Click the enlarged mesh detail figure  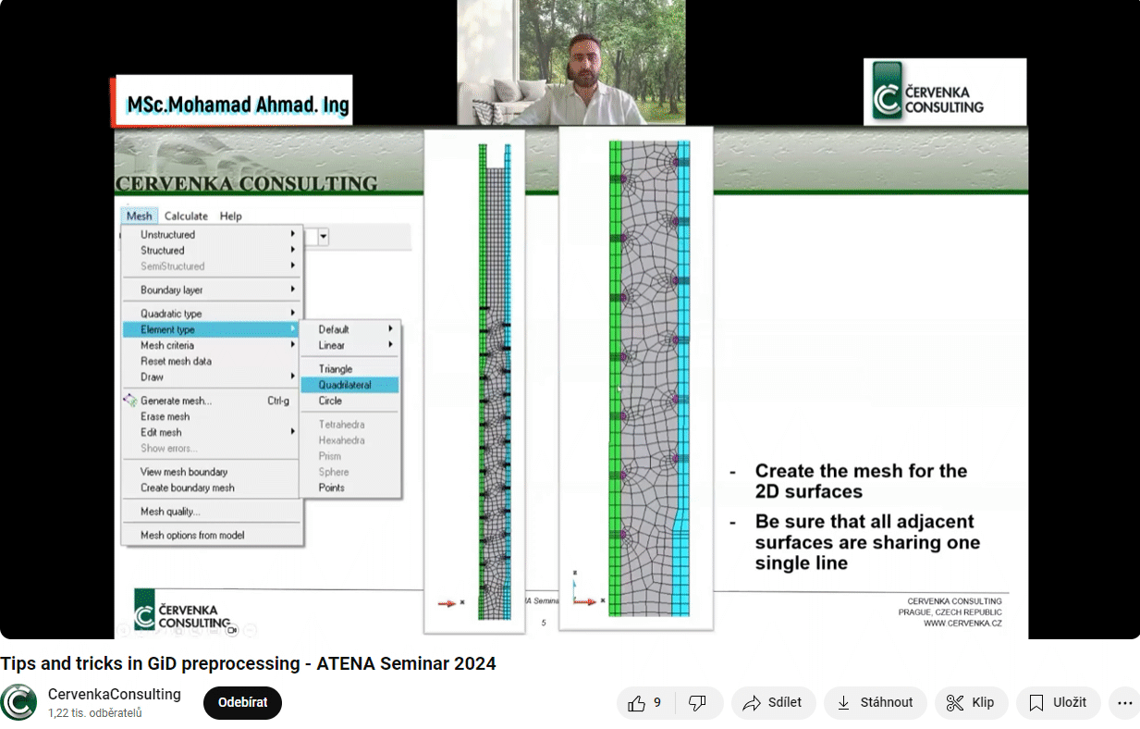636,378
